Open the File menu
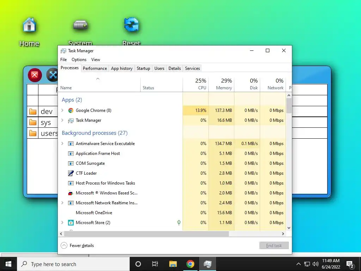Image resolution: width=361 pixels, height=271 pixels. (x=63, y=60)
